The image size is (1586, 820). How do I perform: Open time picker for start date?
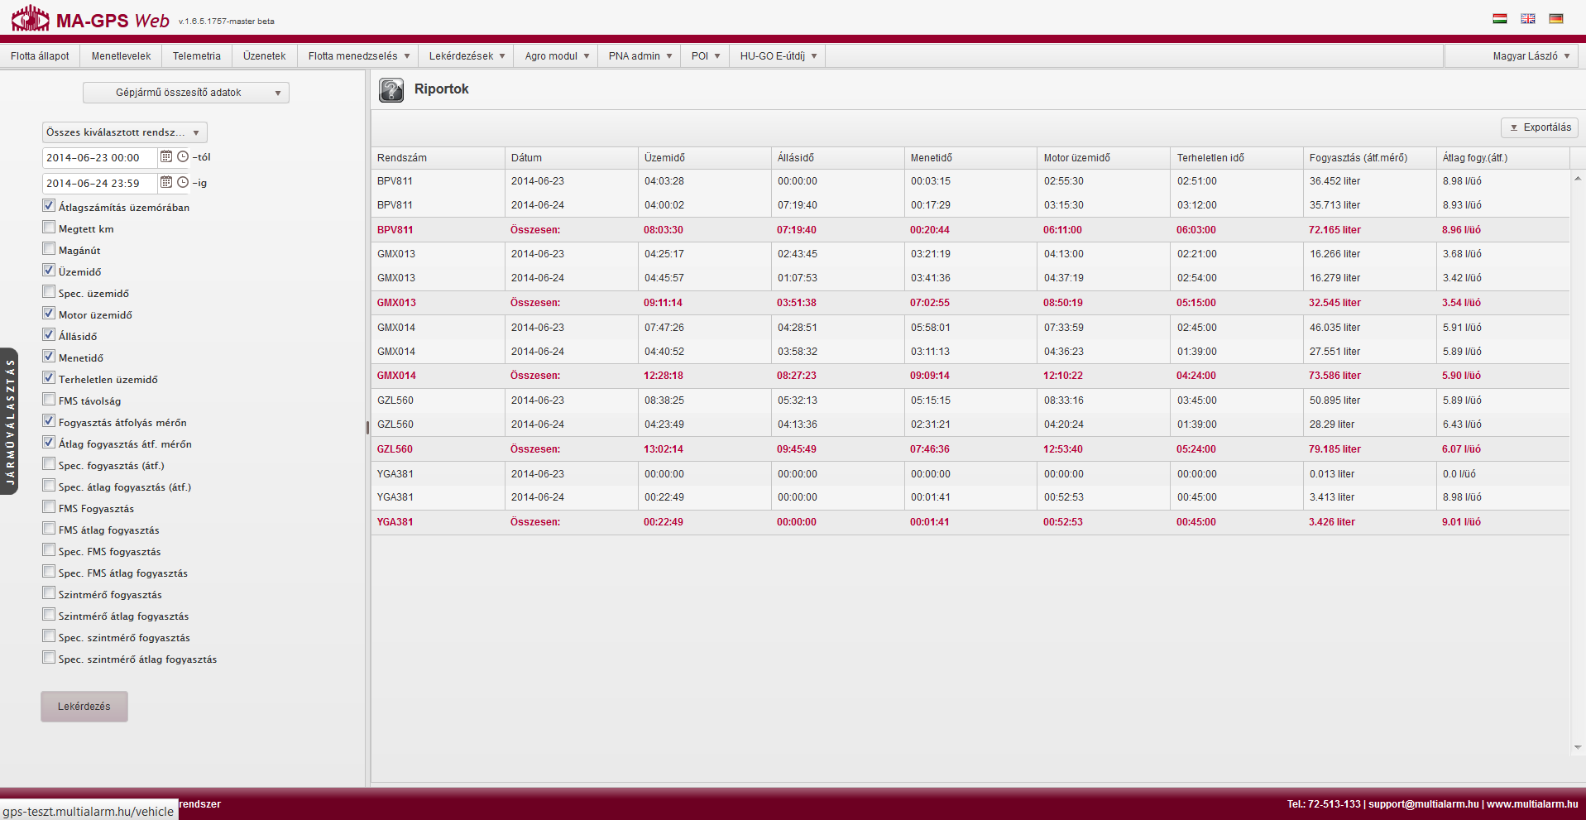coord(183,156)
